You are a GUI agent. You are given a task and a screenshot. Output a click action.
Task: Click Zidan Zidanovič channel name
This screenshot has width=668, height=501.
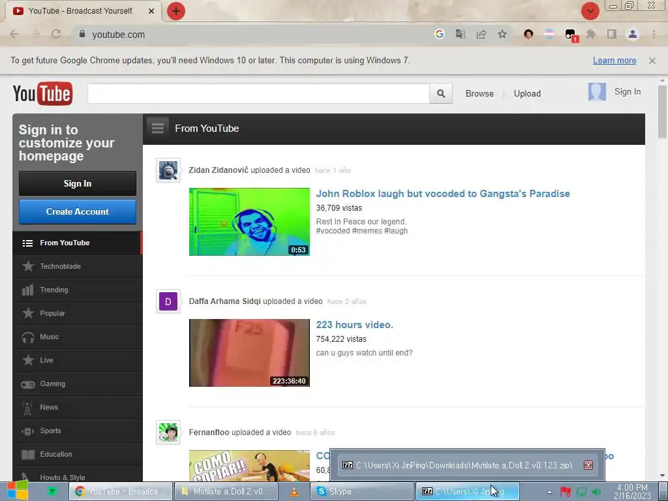tap(219, 170)
